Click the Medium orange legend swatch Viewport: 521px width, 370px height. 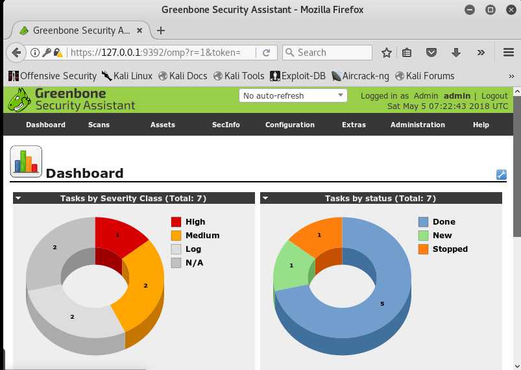(176, 236)
